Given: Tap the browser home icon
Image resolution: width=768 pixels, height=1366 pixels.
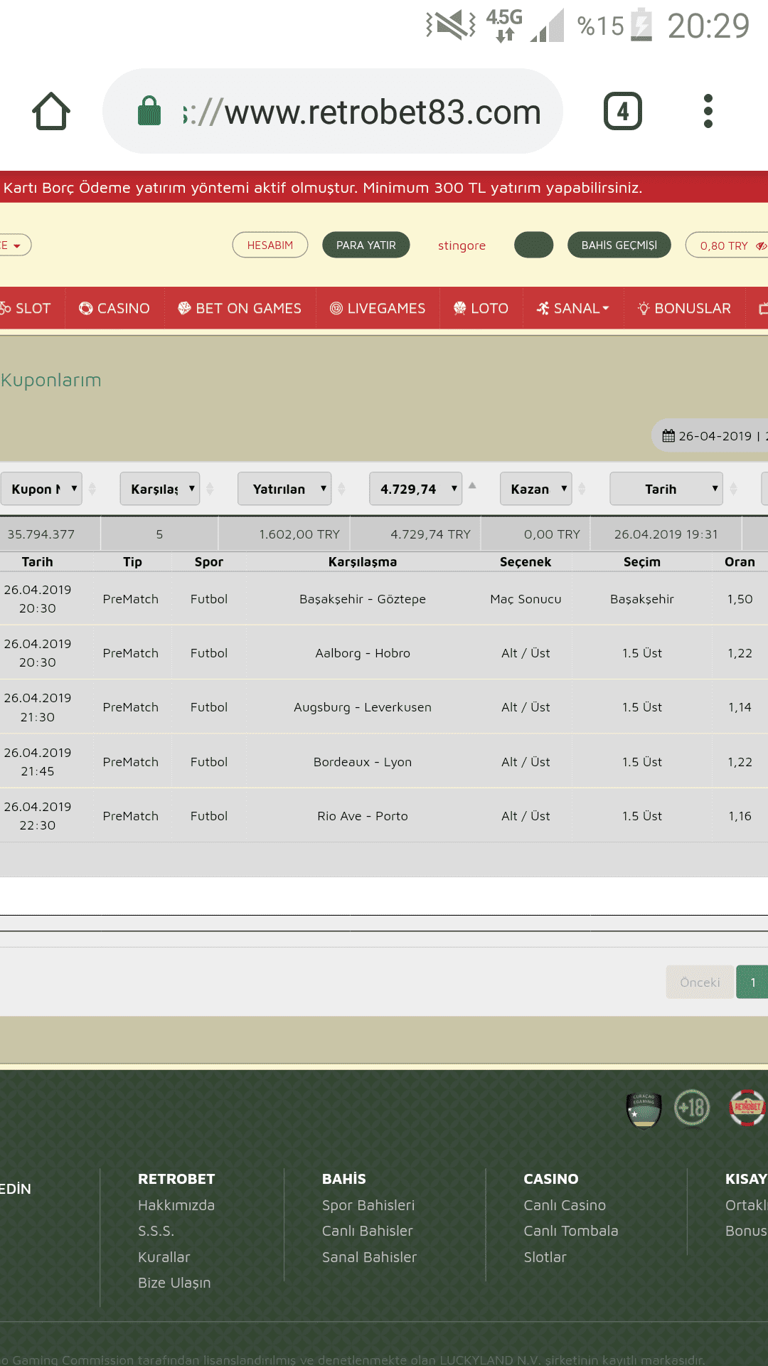Looking at the screenshot, I should pos(51,111).
